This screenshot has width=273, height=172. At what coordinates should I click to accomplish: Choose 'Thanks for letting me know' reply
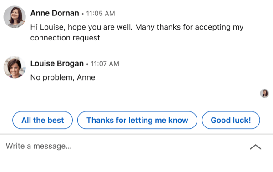point(137,120)
